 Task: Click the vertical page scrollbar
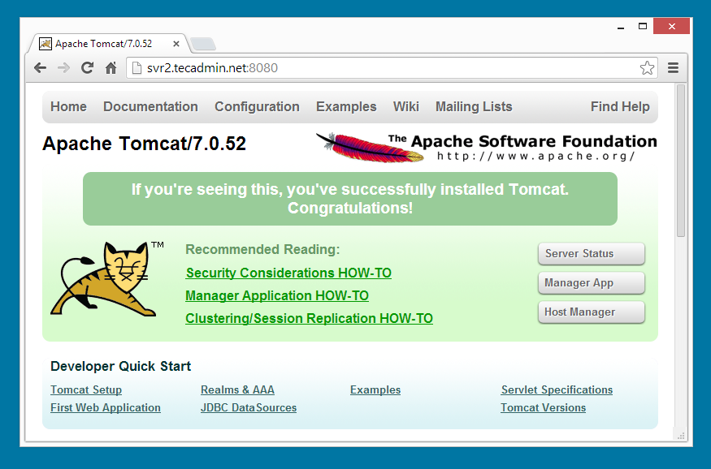681,162
